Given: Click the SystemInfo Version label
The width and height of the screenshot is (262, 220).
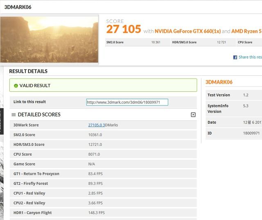Looking at the screenshot, I should pyautogui.click(x=218, y=109).
